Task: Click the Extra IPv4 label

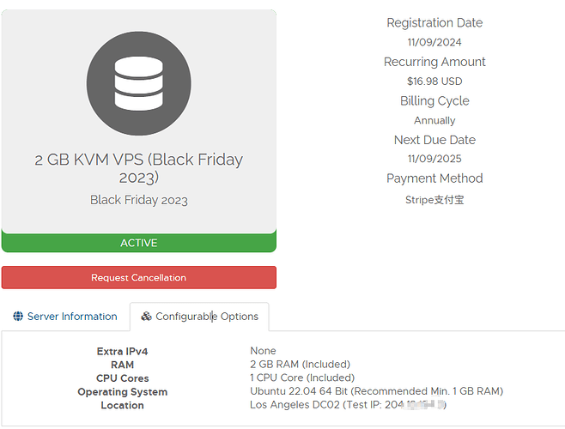Action: point(122,351)
